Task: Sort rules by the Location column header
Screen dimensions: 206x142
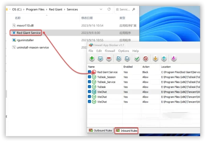Action: (x=166, y=67)
